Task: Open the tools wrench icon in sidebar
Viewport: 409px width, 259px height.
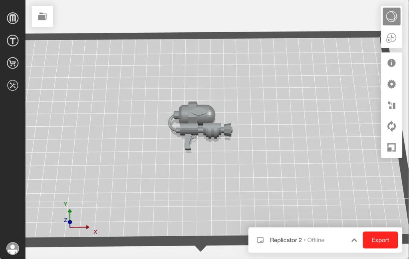Action: click(x=12, y=85)
